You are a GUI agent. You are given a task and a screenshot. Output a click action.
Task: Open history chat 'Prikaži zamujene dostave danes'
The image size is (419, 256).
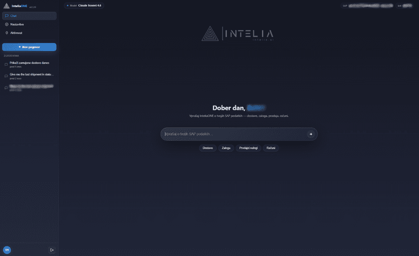[x=29, y=64]
